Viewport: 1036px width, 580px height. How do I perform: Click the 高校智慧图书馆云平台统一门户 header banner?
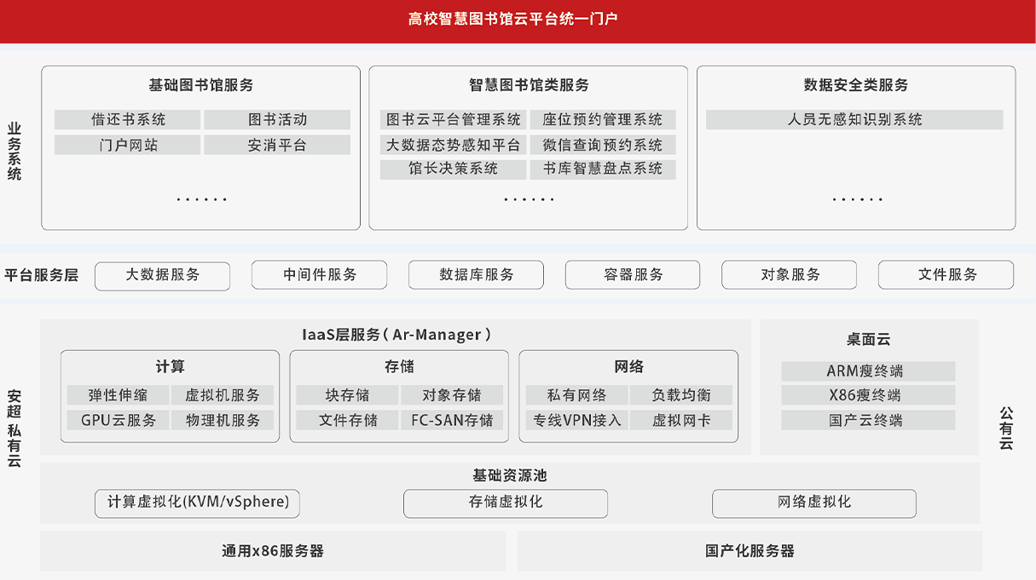pos(518,19)
